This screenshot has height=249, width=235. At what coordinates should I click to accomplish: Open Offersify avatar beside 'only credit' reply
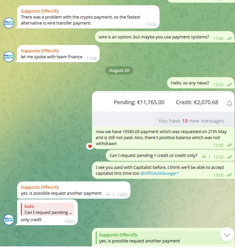pos(9,220)
